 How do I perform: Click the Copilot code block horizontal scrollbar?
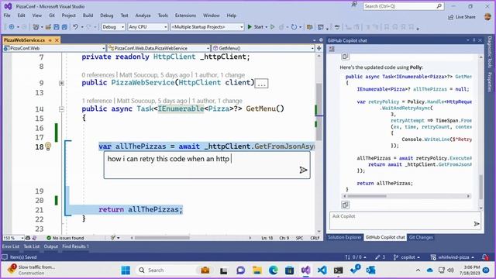coord(367,196)
